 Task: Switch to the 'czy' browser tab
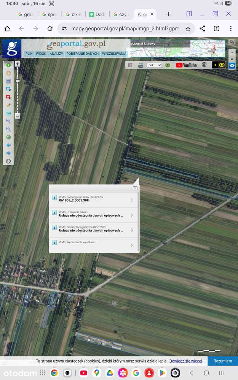tap(121, 14)
